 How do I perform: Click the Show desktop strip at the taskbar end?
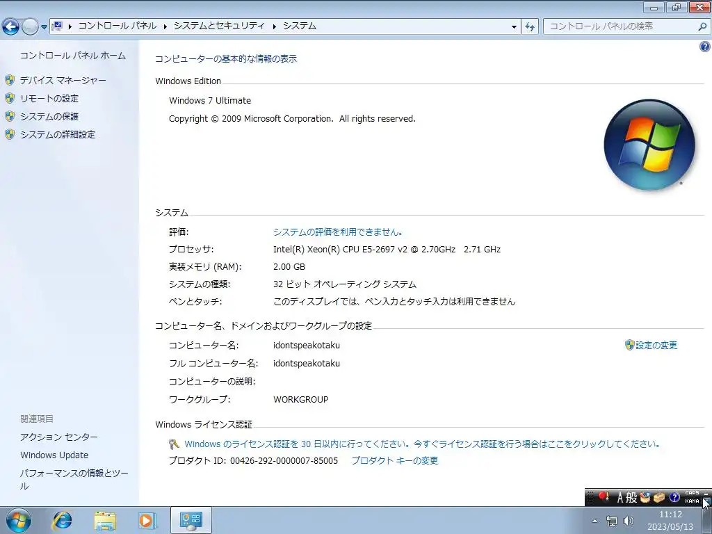click(706, 521)
